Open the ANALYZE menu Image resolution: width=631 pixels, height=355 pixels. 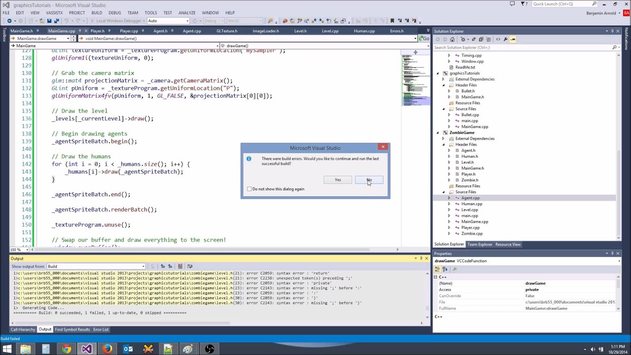pos(187,13)
